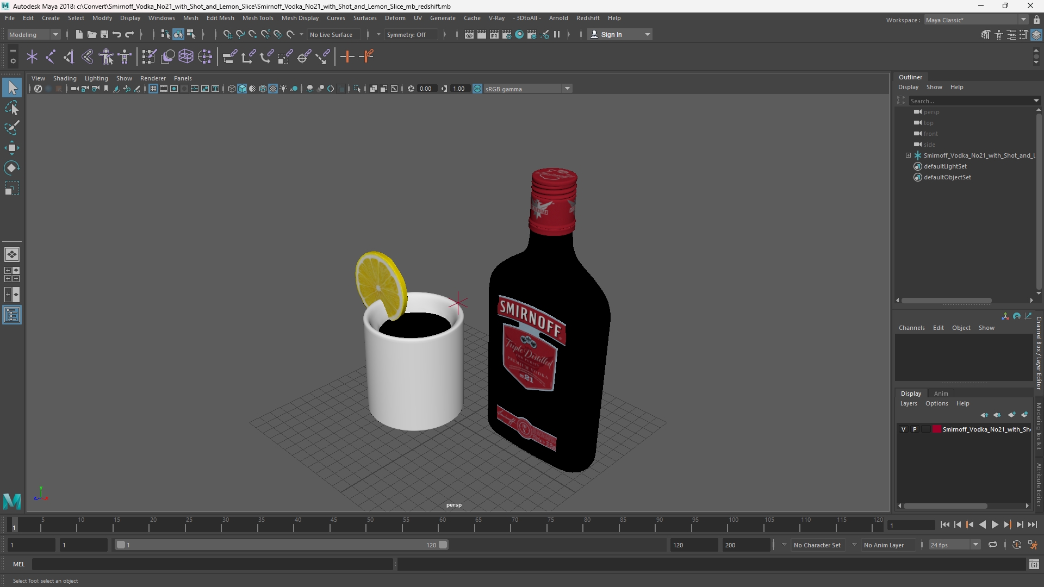Viewport: 1044px width, 587px height.
Task: Switch to single pane layout icon
Action: [x=12, y=254]
